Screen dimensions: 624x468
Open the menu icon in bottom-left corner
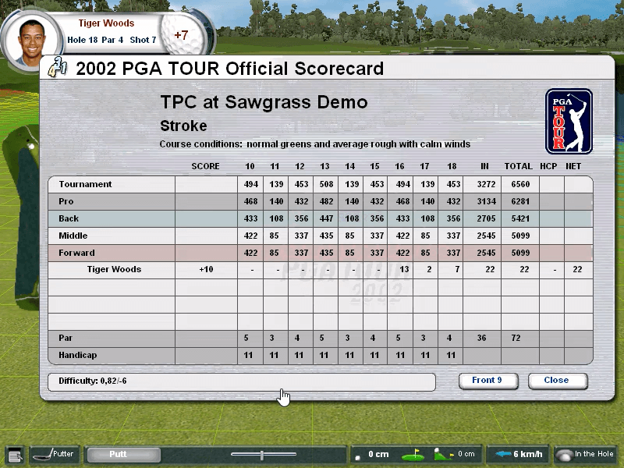click(15, 455)
